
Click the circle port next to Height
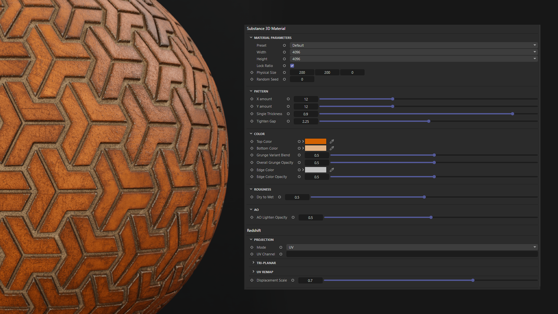pos(284,59)
